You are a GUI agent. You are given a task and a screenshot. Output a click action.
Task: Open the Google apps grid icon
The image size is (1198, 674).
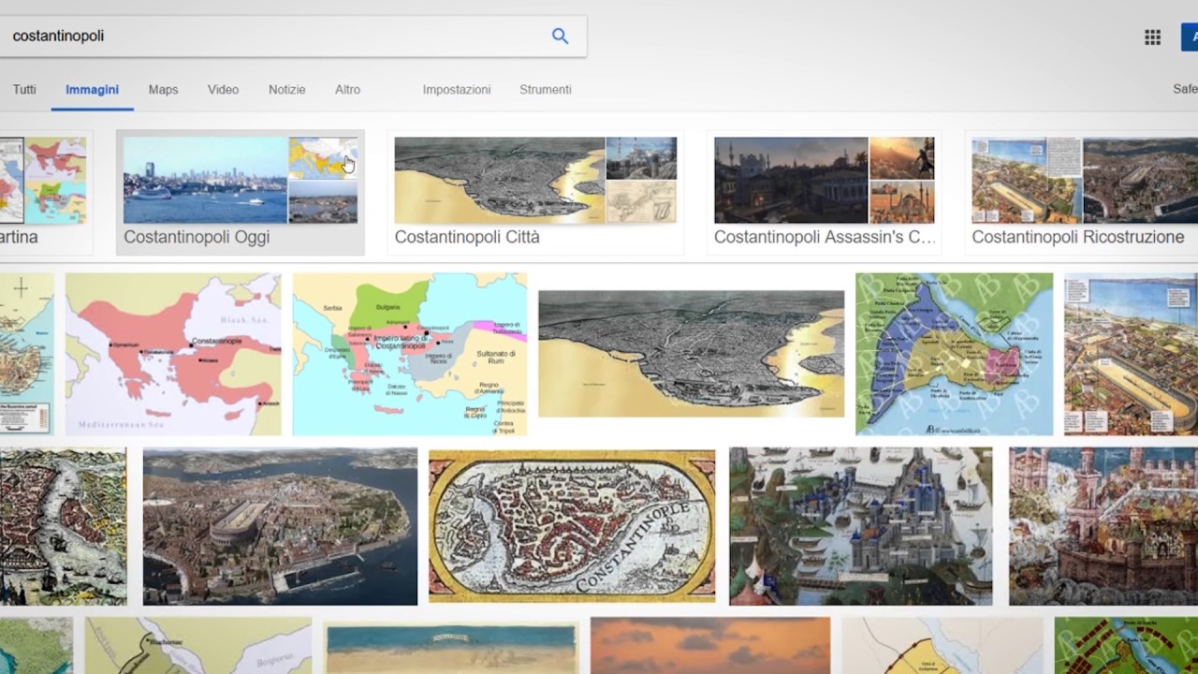1152,37
